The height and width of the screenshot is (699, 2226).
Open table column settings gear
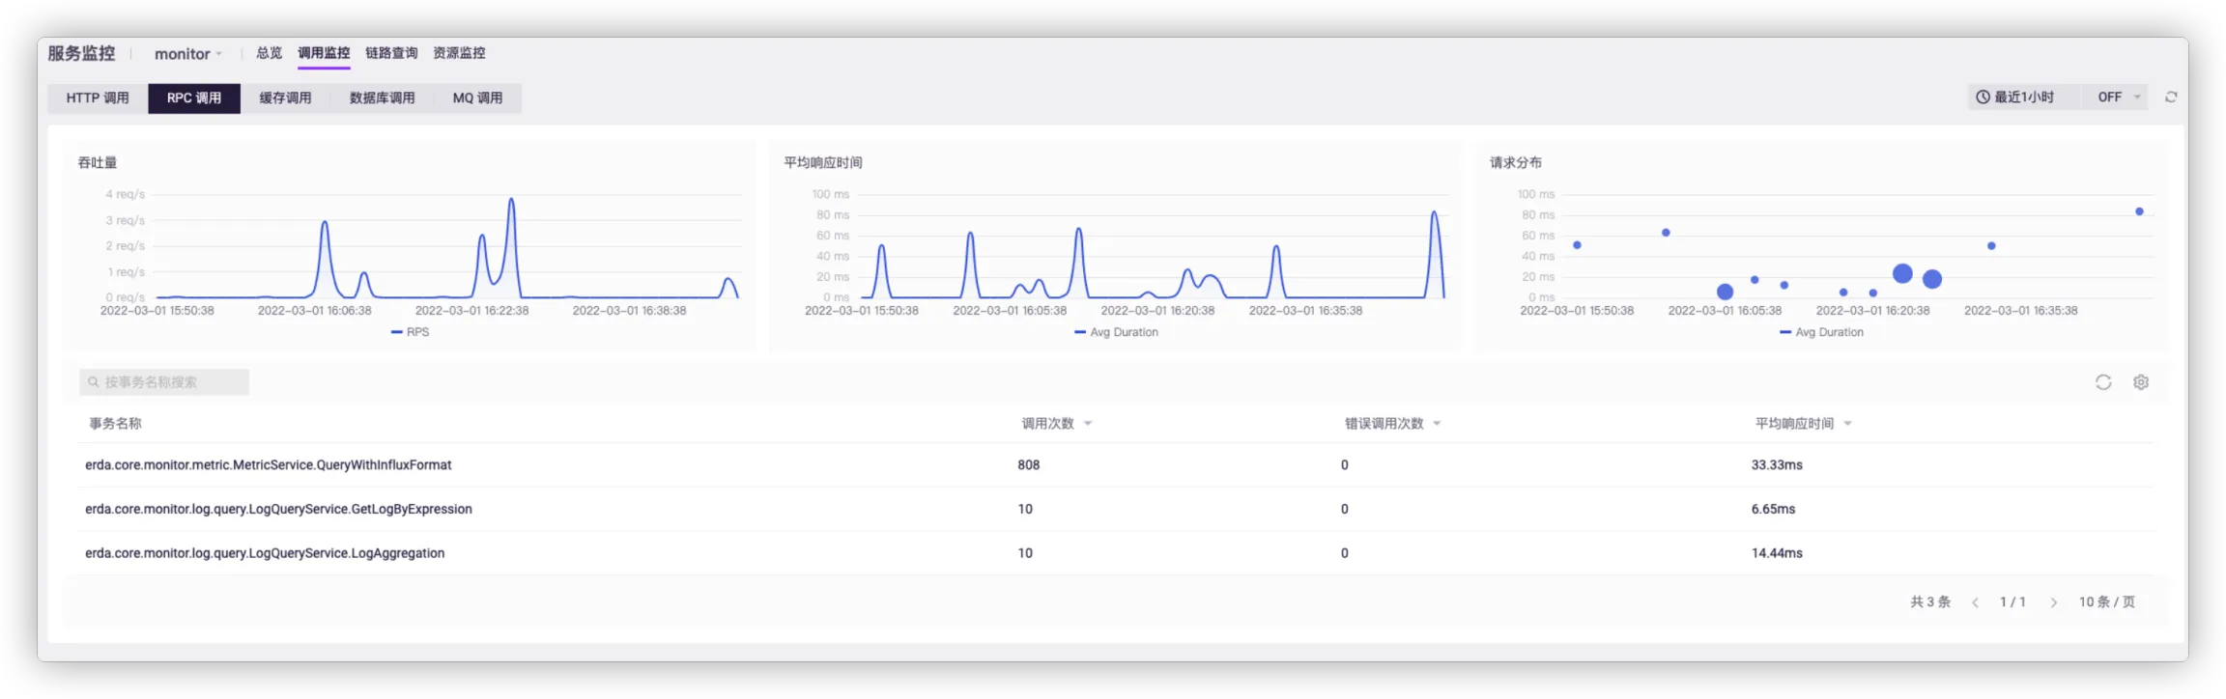[x=2141, y=382]
